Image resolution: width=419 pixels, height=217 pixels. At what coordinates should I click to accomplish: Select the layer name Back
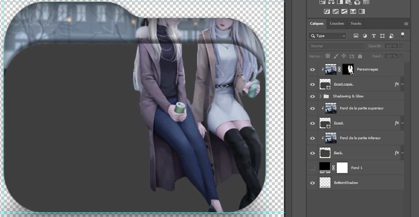click(338, 153)
